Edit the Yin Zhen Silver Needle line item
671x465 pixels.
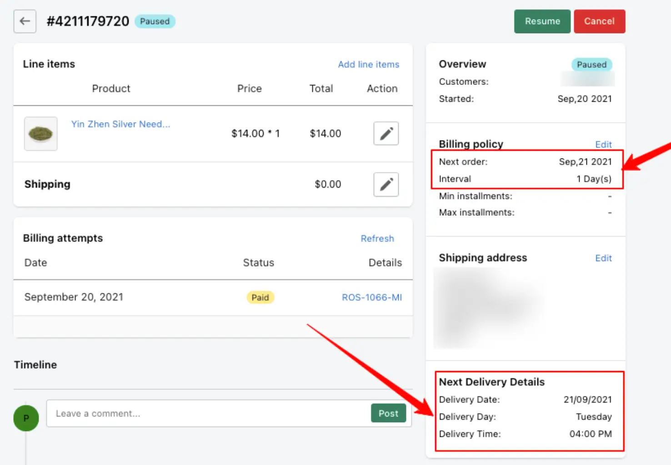click(386, 134)
